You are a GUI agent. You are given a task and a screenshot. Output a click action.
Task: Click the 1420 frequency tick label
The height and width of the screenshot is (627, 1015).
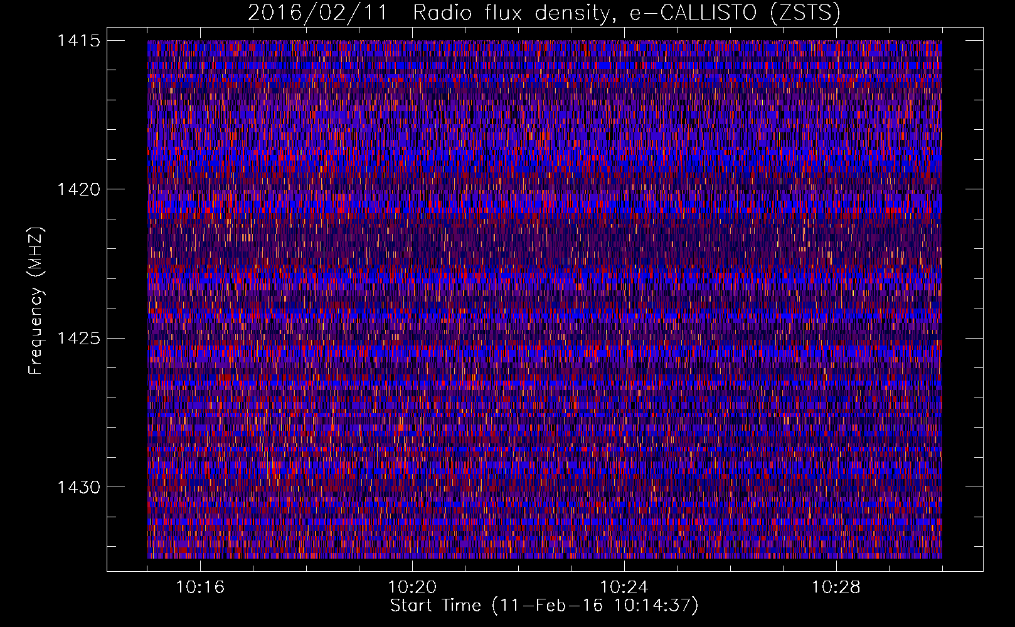pos(78,189)
